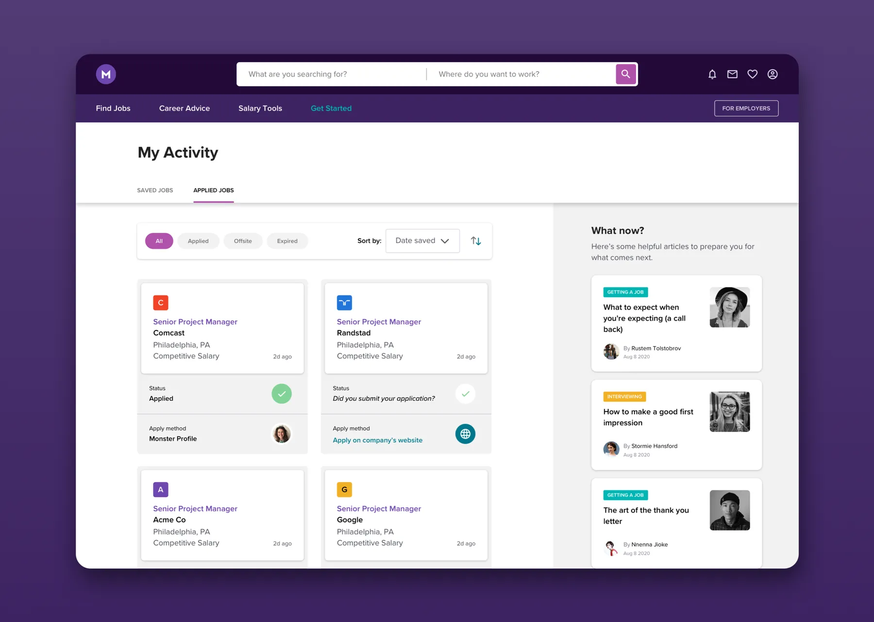Click the magenta search button
The image size is (874, 622).
click(x=626, y=74)
